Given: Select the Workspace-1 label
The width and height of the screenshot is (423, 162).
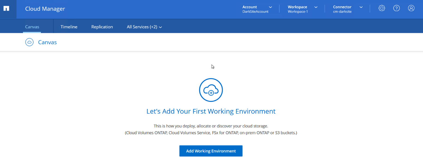Looking at the screenshot, I should [298, 12].
